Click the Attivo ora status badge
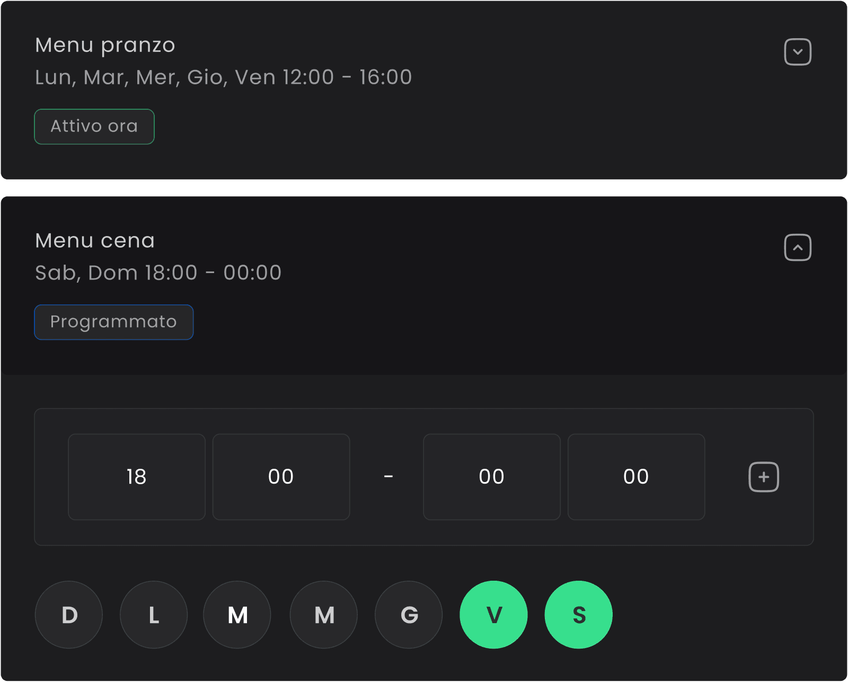The image size is (848, 682). [x=94, y=126]
